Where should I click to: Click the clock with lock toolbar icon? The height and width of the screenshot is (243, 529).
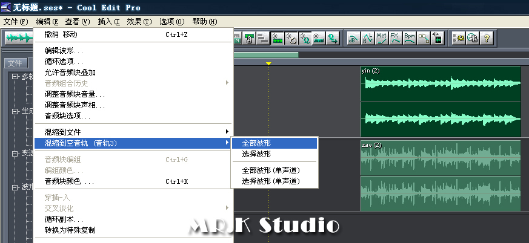(x=473, y=38)
